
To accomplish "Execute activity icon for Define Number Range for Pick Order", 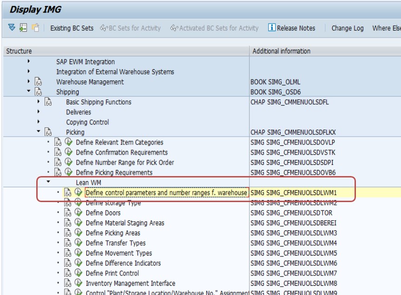I will [x=69, y=162].
